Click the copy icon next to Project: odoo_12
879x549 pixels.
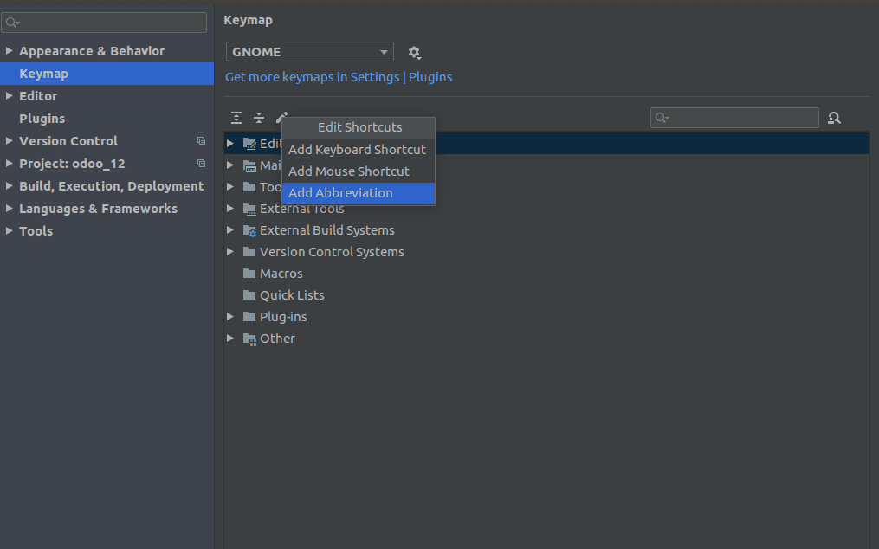(201, 163)
